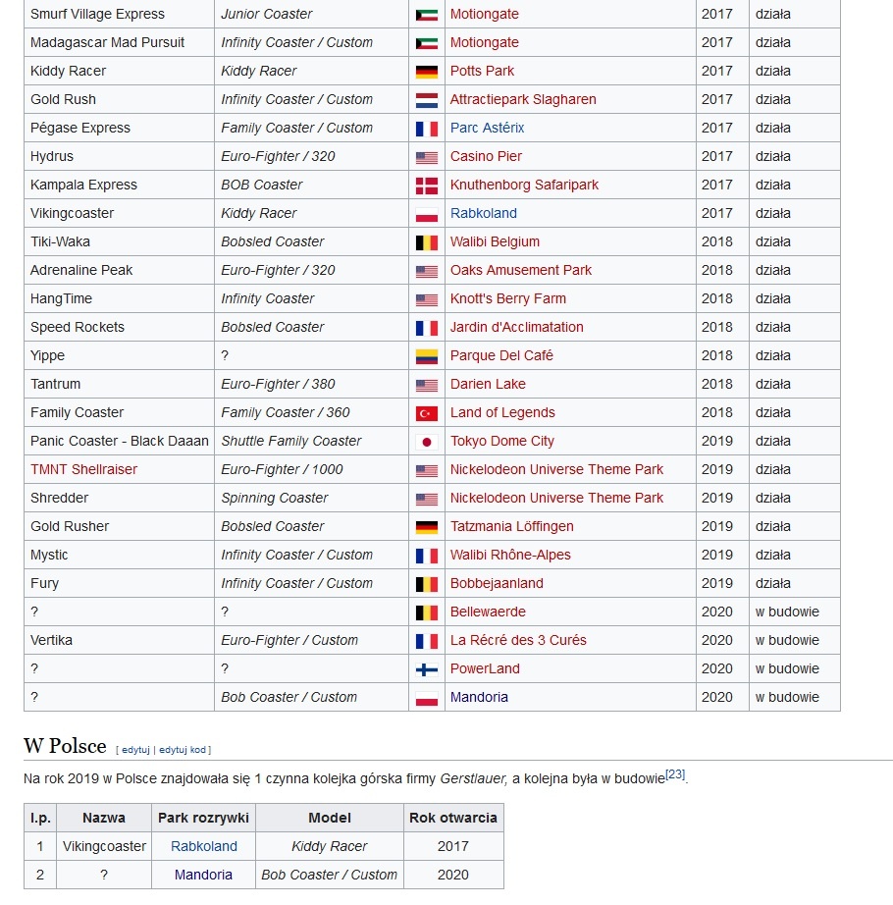Open Rabkoland link in the Polish table
This screenshot has width=893, height=905.
click(x=203, y=846)
